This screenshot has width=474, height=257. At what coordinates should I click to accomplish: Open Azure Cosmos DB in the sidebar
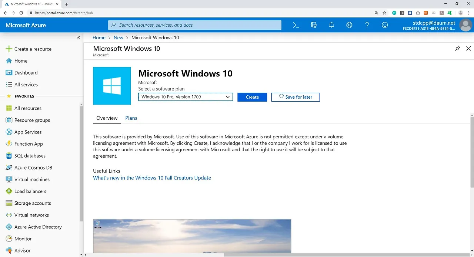coord(29,168)
